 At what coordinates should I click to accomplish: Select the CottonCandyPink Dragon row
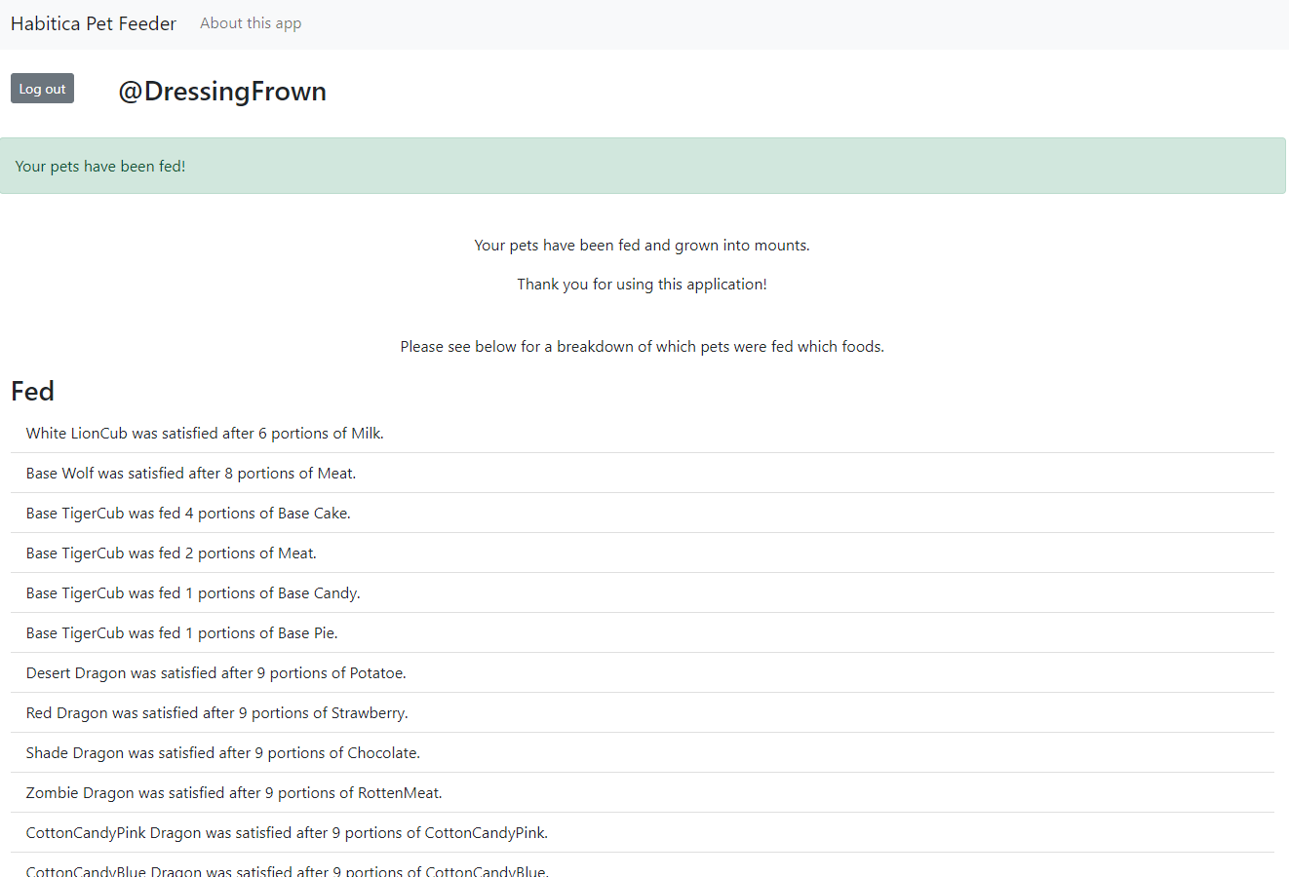642,833
